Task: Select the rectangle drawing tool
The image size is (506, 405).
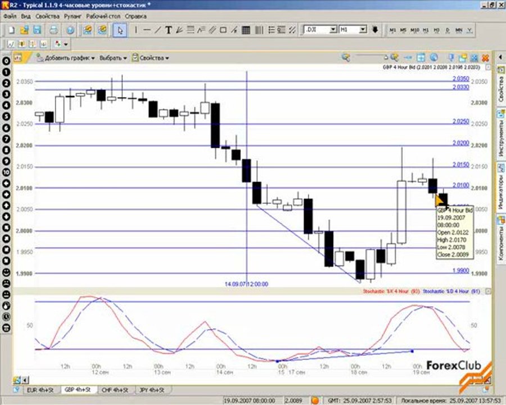Action: coord(223,30)
